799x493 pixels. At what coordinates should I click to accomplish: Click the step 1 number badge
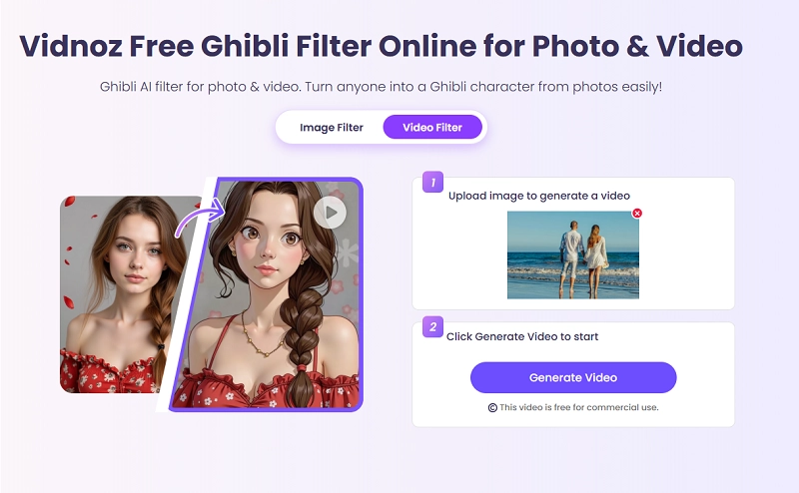[432, 183]
